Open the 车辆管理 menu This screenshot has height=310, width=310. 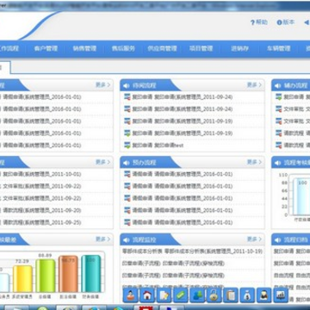pos(279,48)
